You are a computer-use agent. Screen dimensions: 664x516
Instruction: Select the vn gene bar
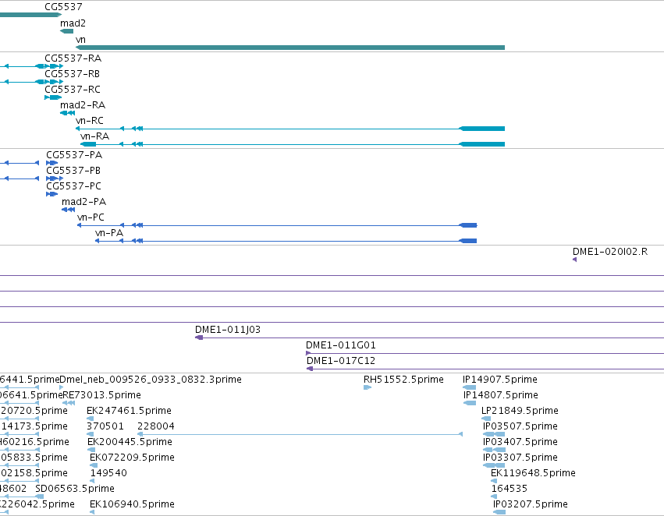pyautogui.click(x=290, y=48)
